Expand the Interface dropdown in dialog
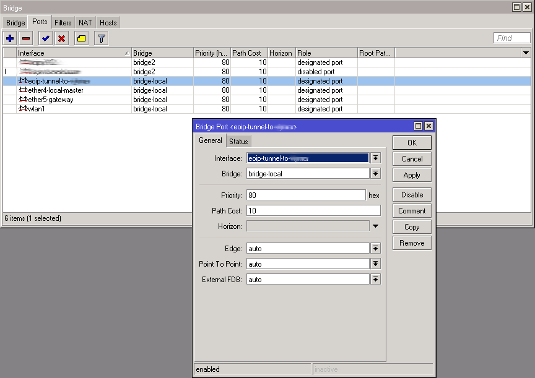This screenshot has width=535, height=378. (375, 158)
